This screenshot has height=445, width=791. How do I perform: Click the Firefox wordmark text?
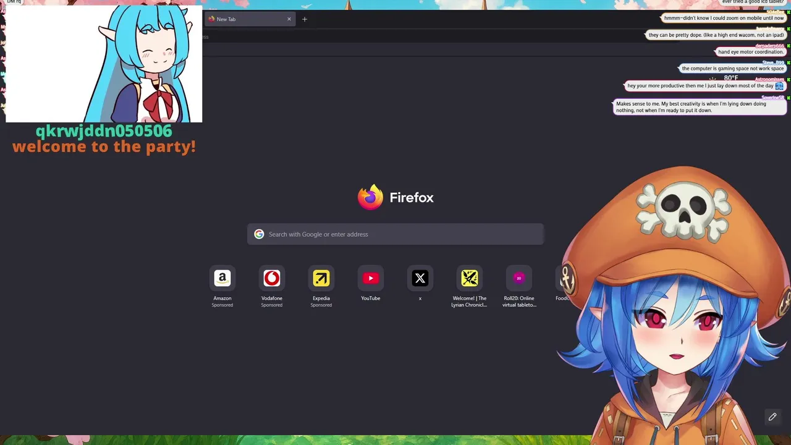pos(412,198)
